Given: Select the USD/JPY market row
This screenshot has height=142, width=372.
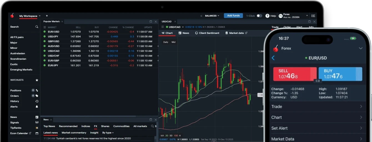Looking at the screenshot, I should click(99, 37).
